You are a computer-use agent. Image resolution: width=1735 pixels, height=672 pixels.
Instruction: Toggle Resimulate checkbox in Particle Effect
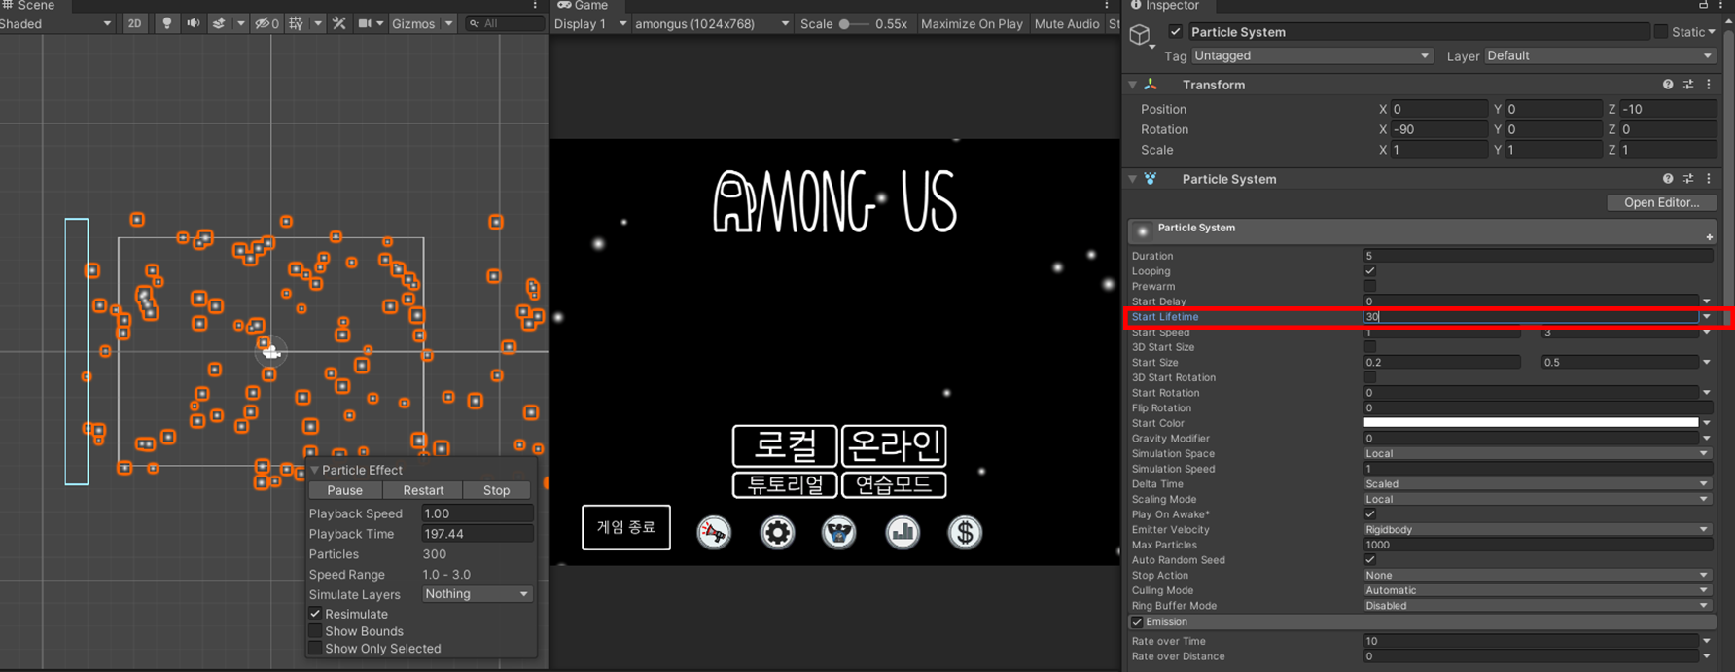(315, 614)
